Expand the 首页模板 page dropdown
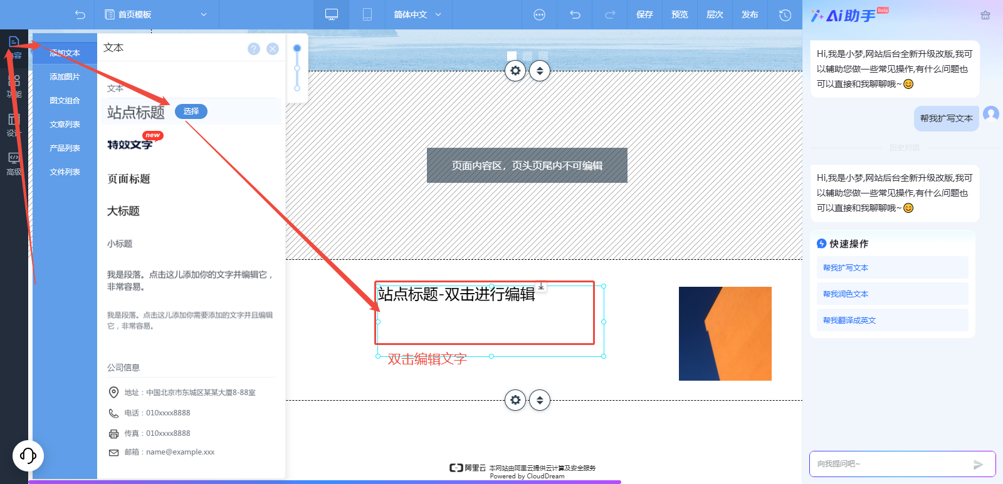 pos(155,14)
